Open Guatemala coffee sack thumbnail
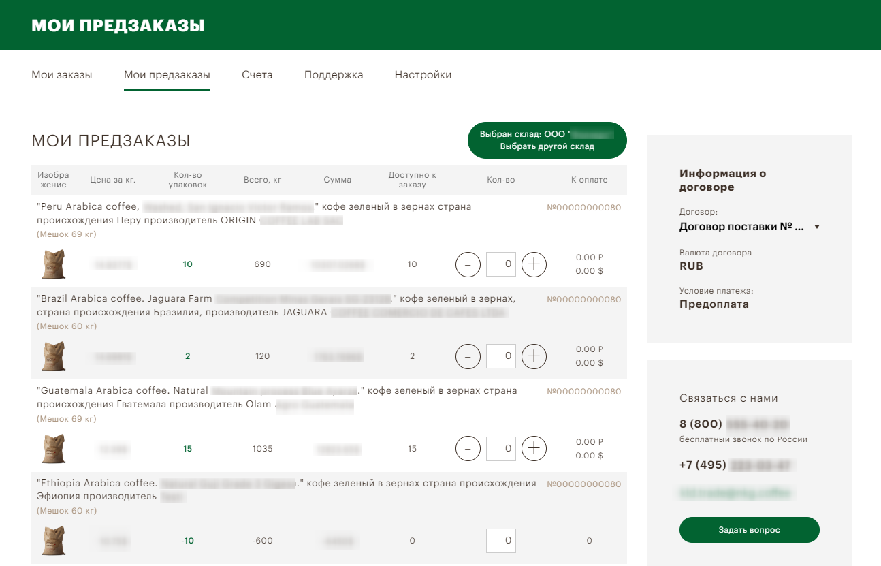This screenshot has height=566, width=881. pyautogui.click(x=53, y=449)
